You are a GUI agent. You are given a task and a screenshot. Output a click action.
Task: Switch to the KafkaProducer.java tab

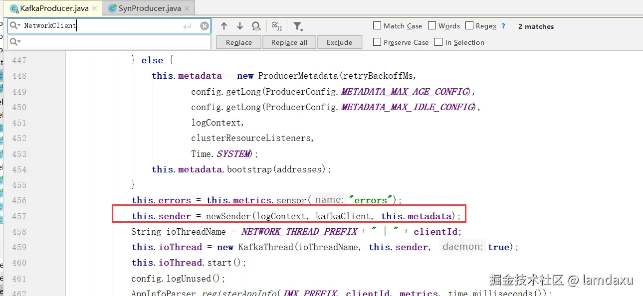pyautogui.click(x=54, y=8)
